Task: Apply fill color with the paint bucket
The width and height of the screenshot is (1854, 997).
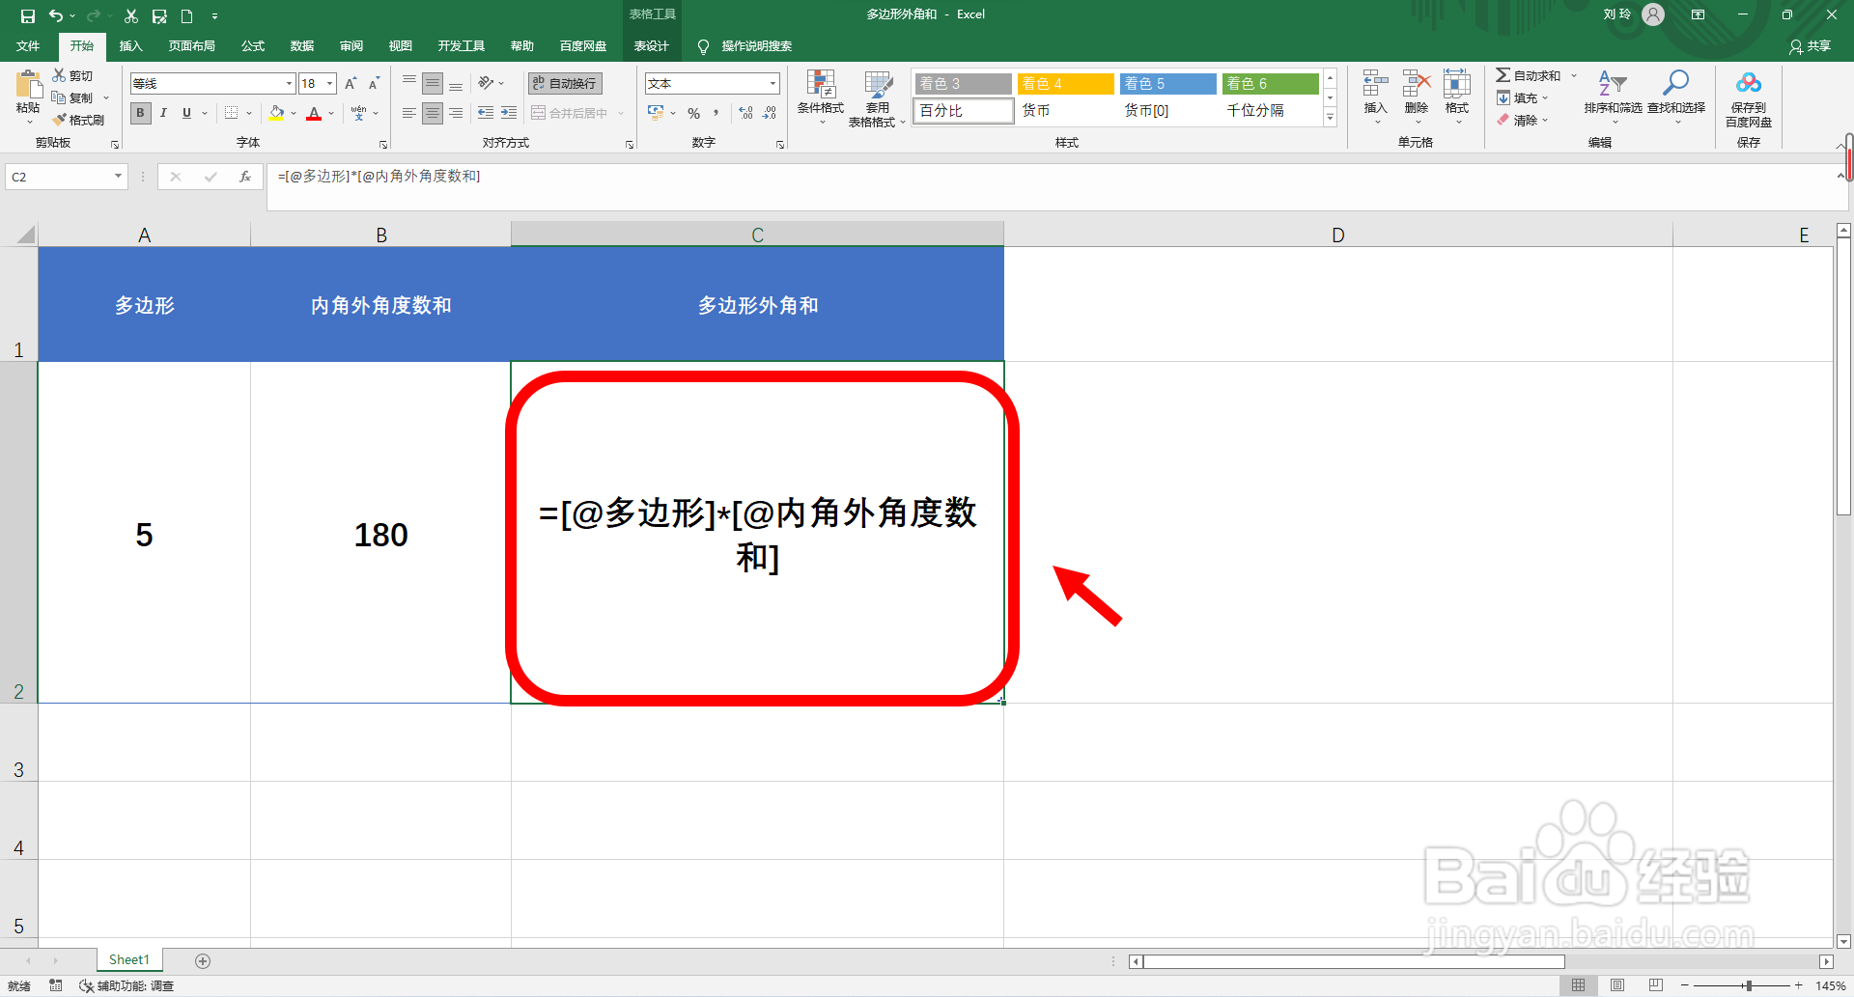Action: [277, 113]
